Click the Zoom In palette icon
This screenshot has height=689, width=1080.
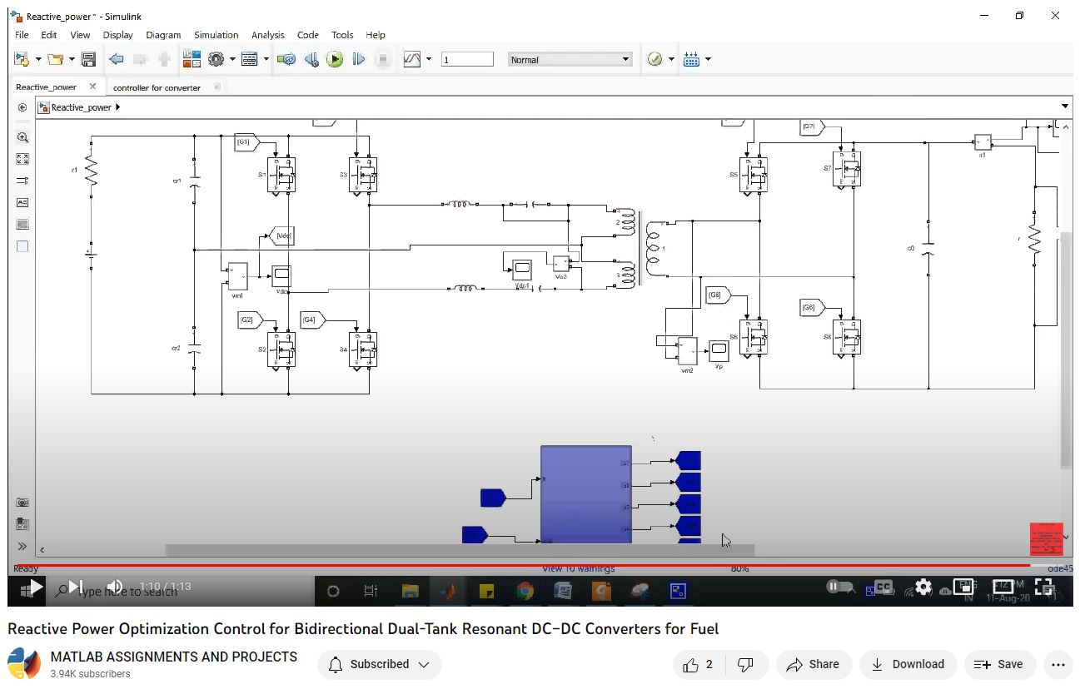coord(22,137)
